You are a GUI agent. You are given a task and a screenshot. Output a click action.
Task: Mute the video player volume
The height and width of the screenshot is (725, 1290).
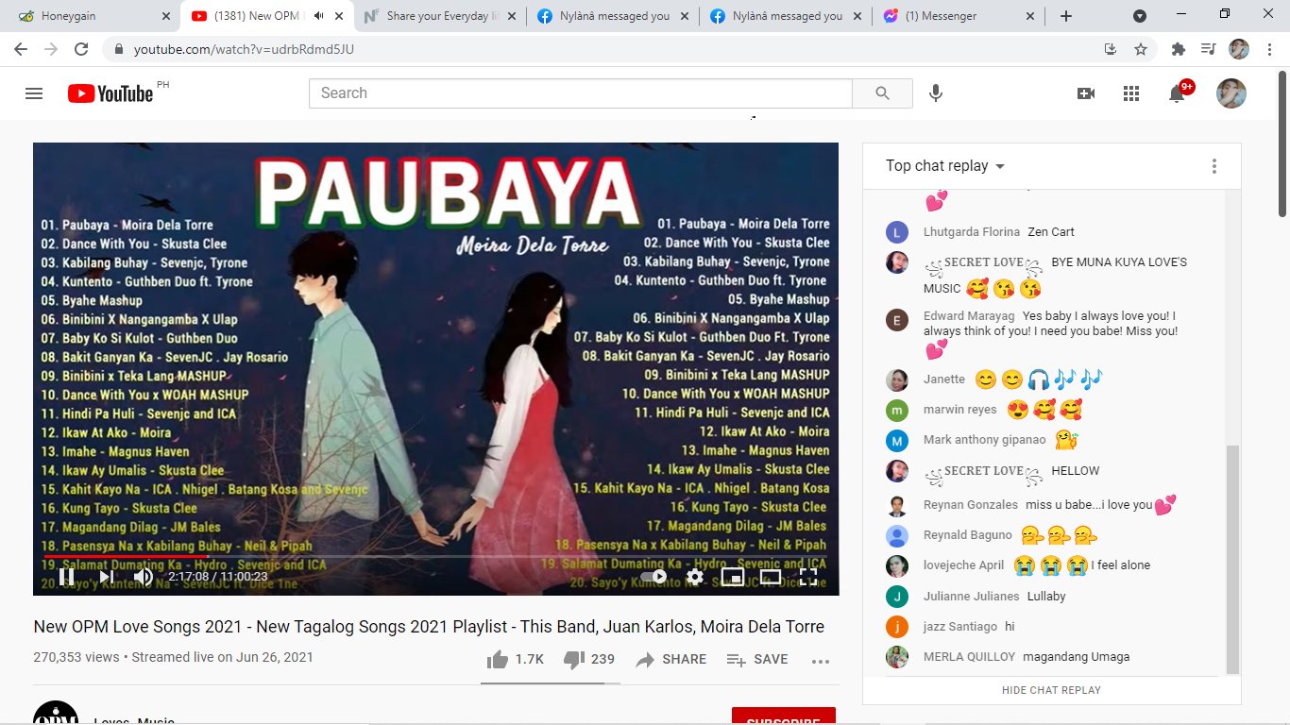144,577
